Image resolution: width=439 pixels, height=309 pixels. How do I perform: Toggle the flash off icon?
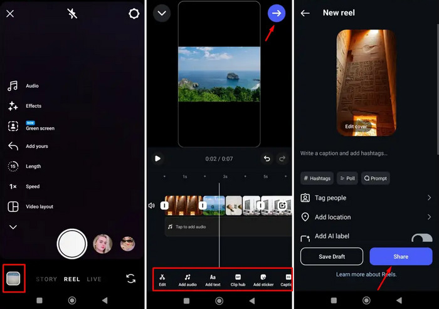(x=72, y=13)
